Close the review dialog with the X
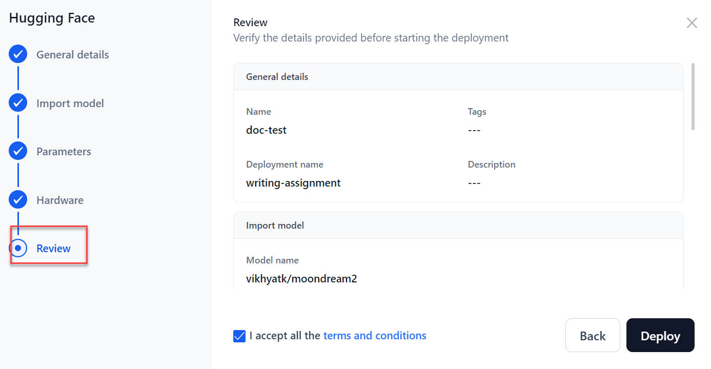Image resolution: width=711 pixels, height=369 pixels. (692, 23)
